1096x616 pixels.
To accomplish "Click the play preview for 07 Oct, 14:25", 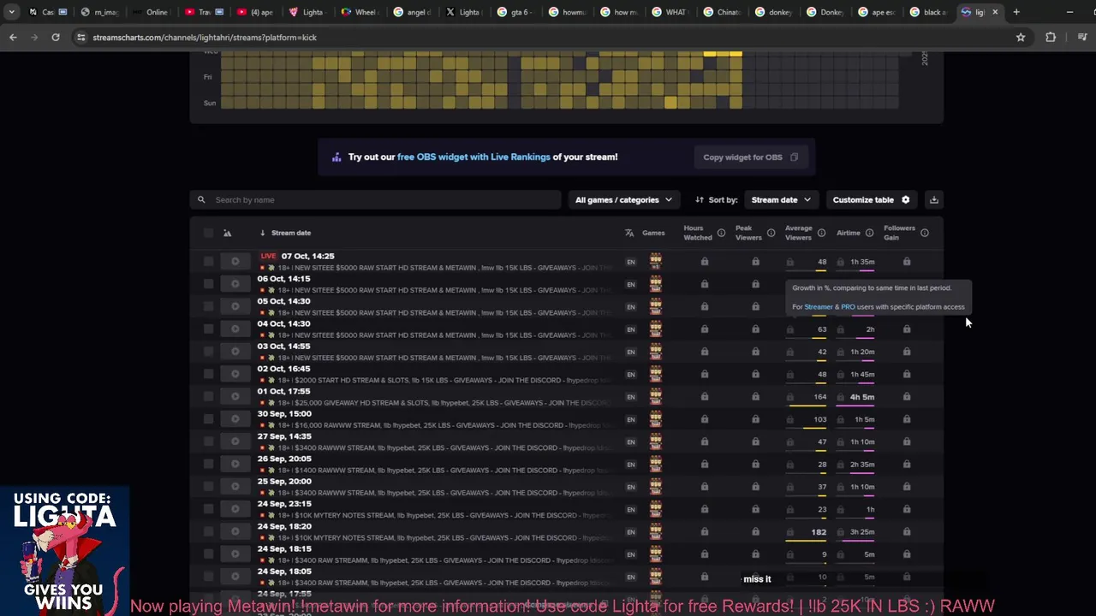I will [235, 262].
